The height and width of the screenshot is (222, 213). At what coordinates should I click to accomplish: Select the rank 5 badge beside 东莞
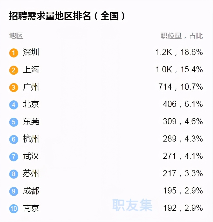coord(13,122)
